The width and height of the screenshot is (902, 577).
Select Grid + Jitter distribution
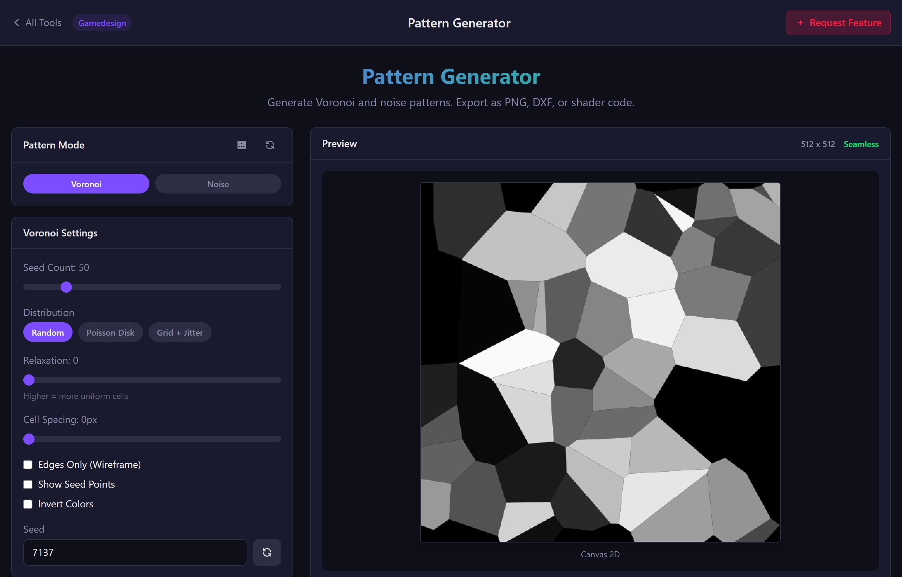[179, 332]
